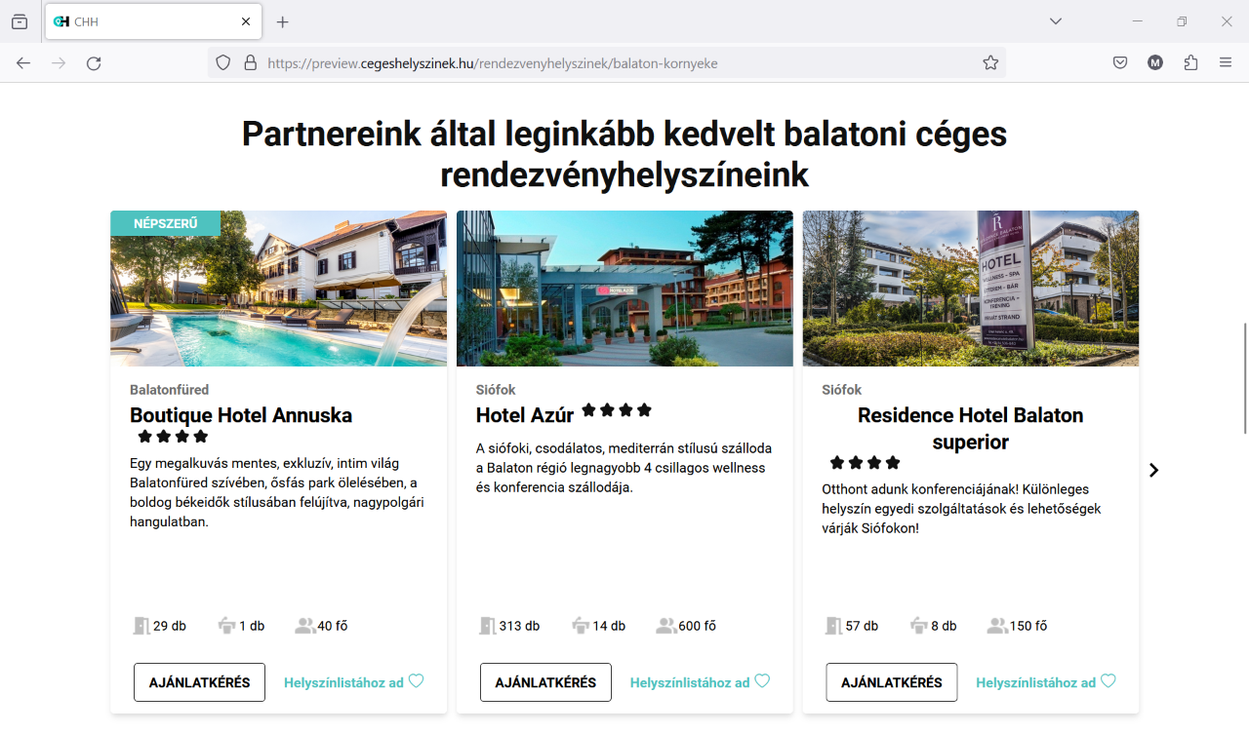
Task: Click the capacity people icon for Residence Hotel
Action: [x=997, y=626]
